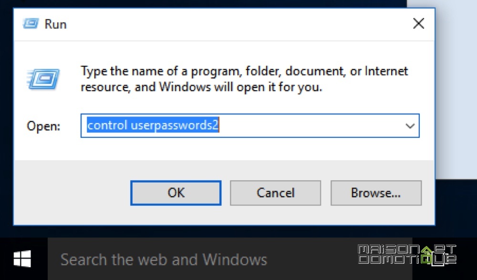Click the highlighted 'control userpasswords2' text

pyautogui.click(x=153, y=125)
